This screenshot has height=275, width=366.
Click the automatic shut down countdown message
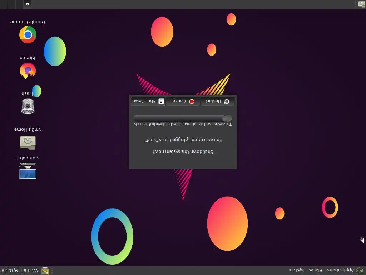(x=183, y=124)
